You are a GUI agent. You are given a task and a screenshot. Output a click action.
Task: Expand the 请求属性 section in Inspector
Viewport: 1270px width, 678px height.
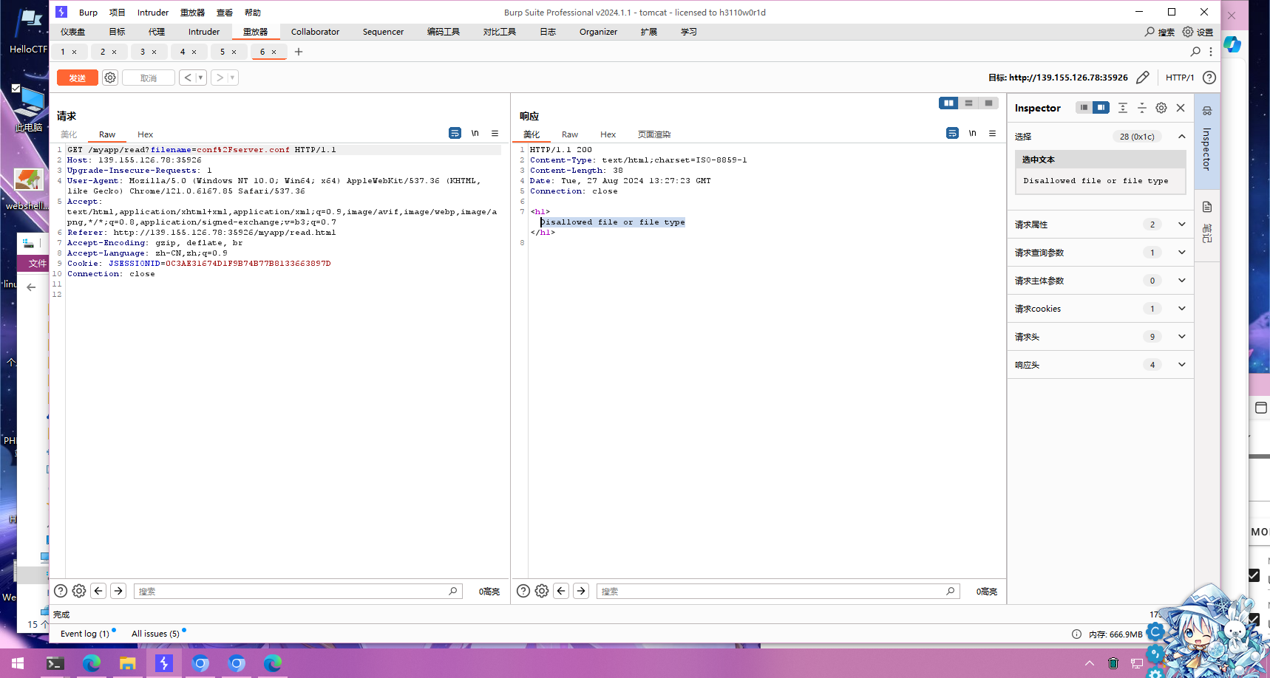(x=1181, y=225)
